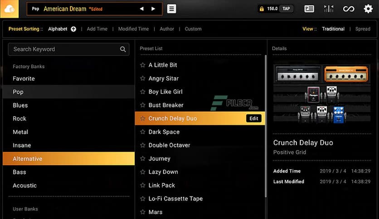The width and height of the screenshot is (379, 219).
Task: Select the A Little Bit preset
Action: coord(200,65)
